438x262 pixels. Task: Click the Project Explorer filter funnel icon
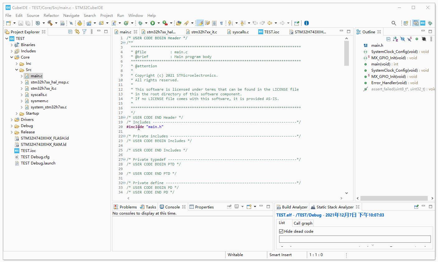pyautogui.click(x=84, y=32)
